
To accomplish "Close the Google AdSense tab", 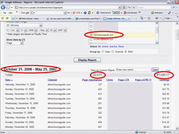I will (x=129, y=18).
